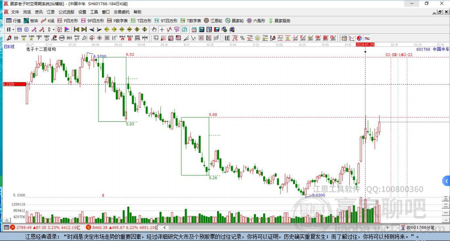
Task: Click the yin-yang symbol icon
Action: coord(359,38)
